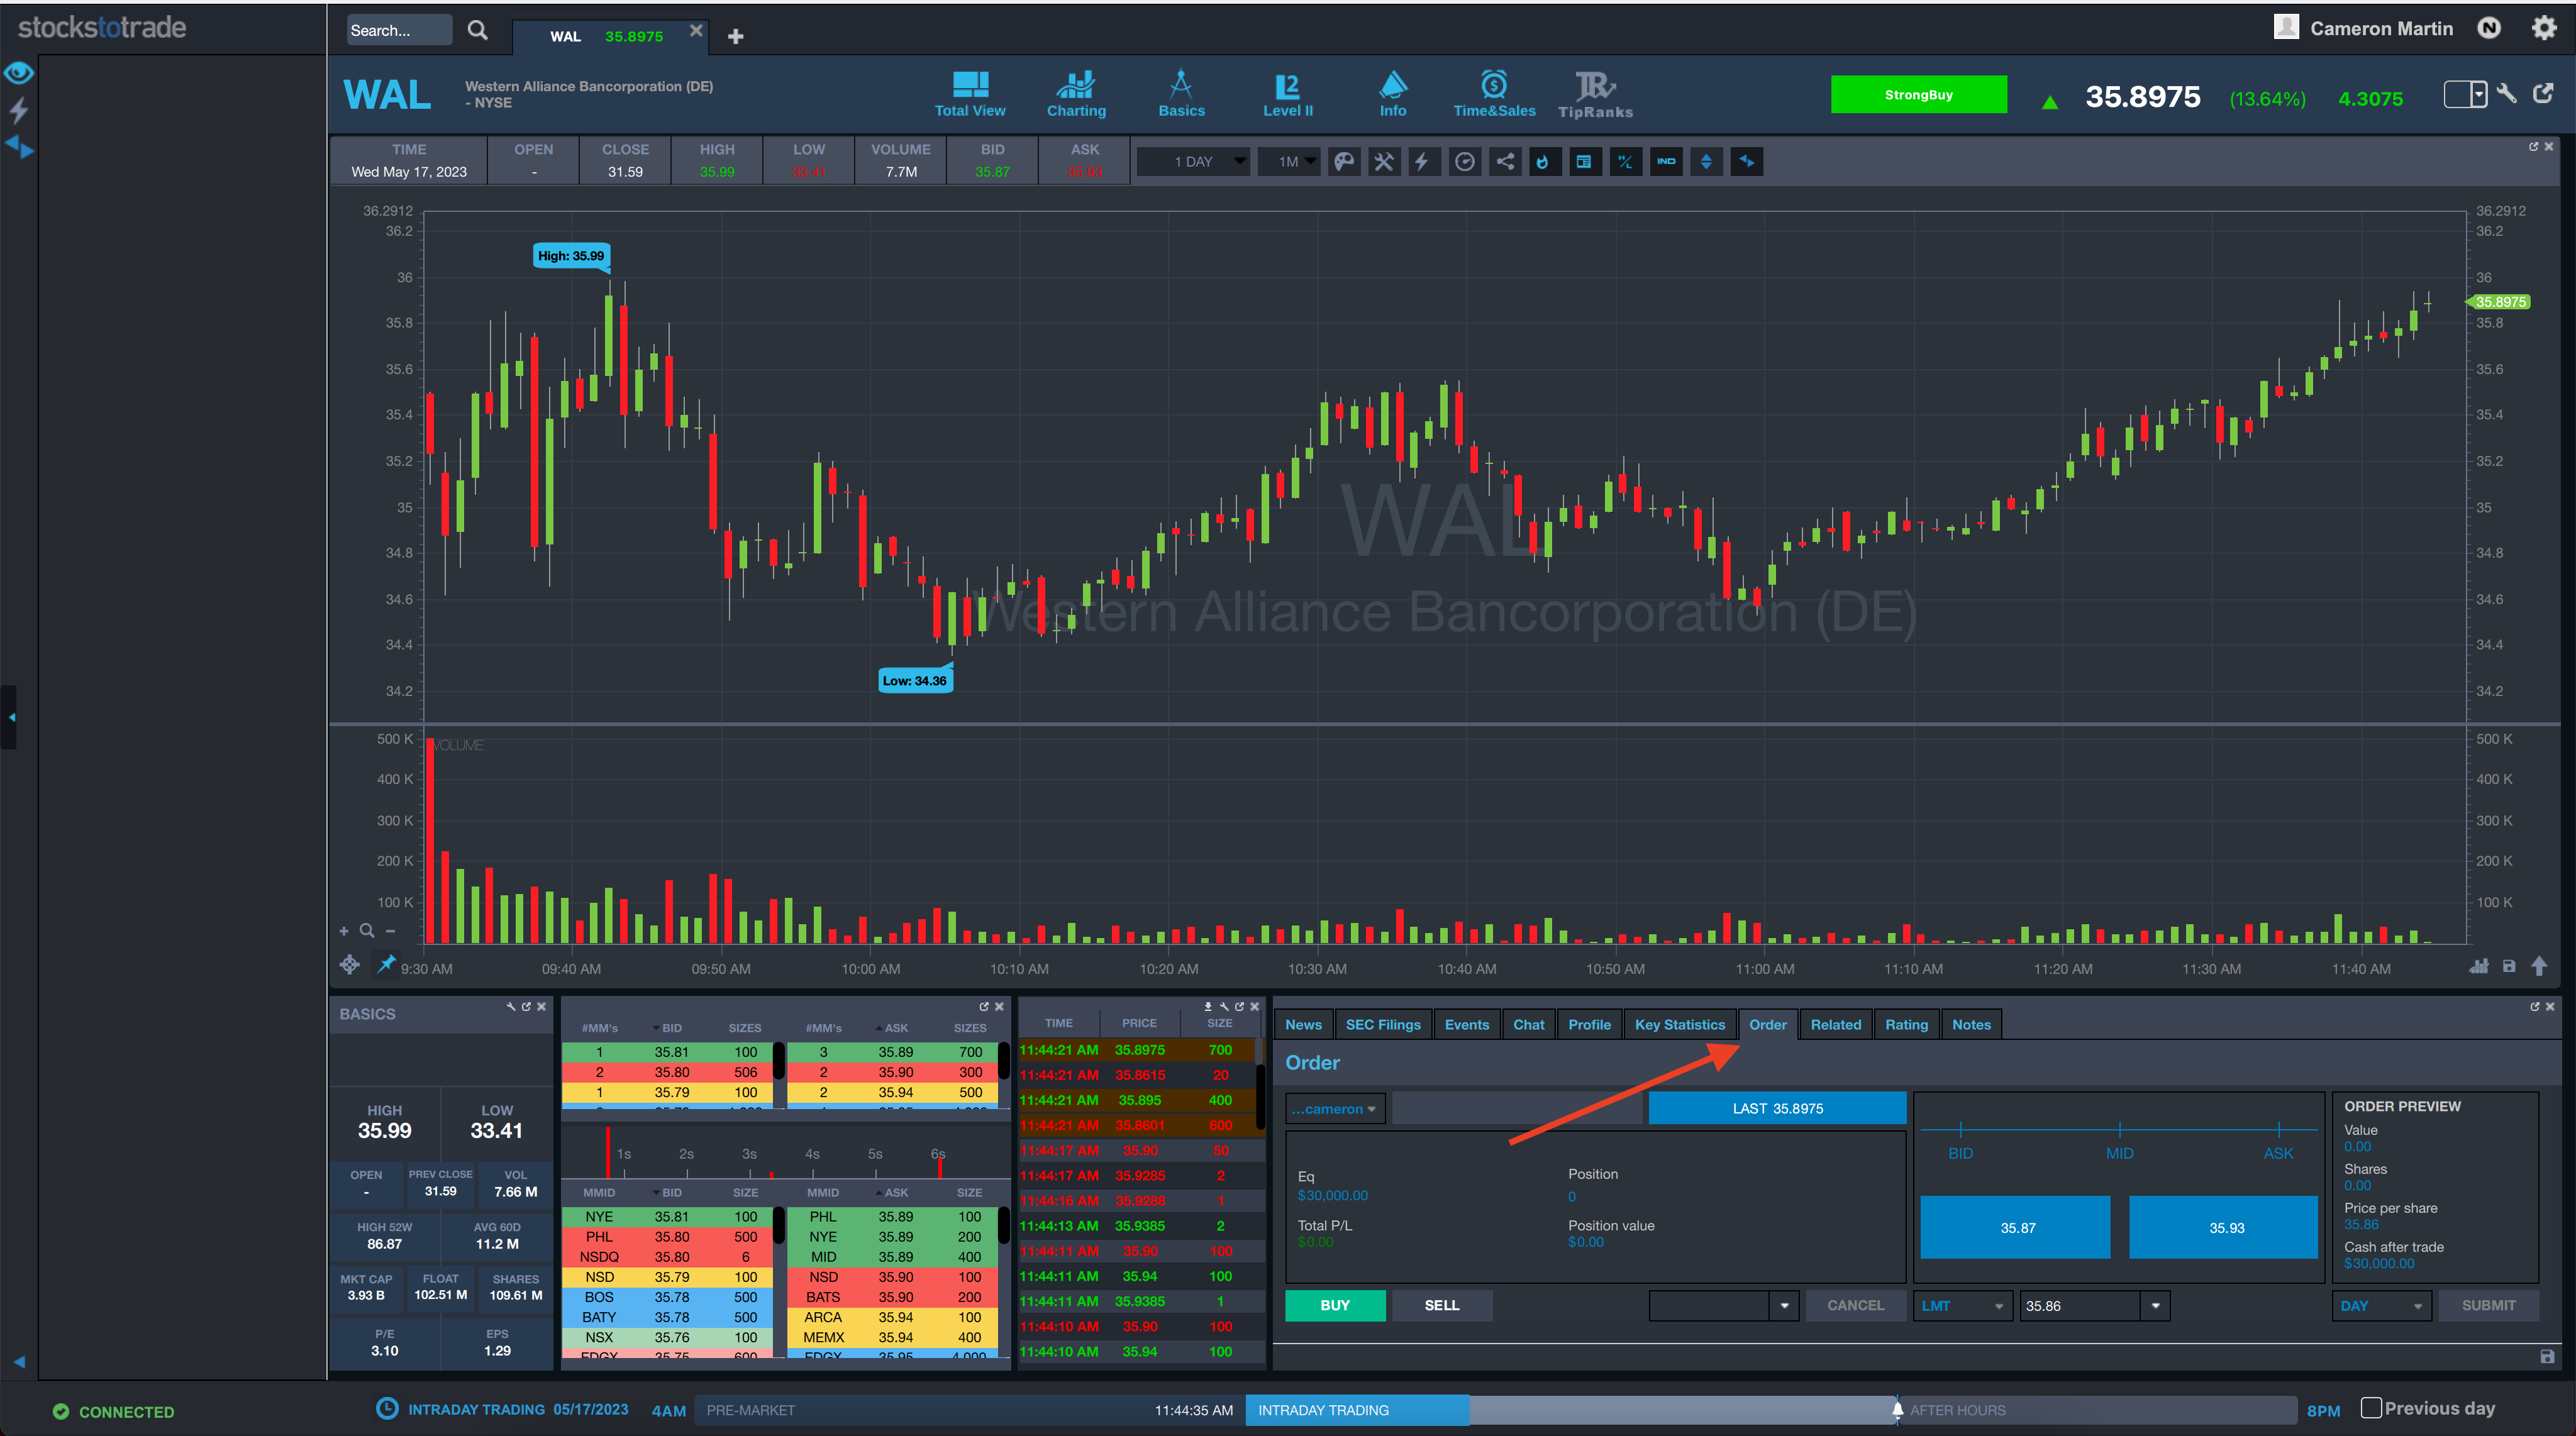
Task: Toggle the vertical arrows chart button
Action: [x=1707, y=162]
